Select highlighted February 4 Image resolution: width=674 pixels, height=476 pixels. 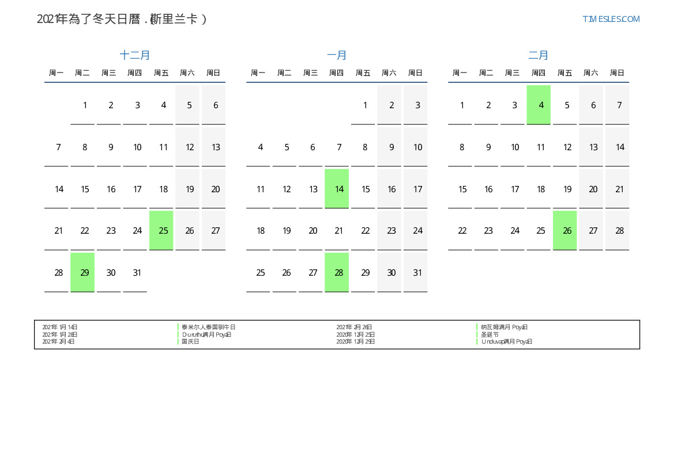click(x=539, y=105)
